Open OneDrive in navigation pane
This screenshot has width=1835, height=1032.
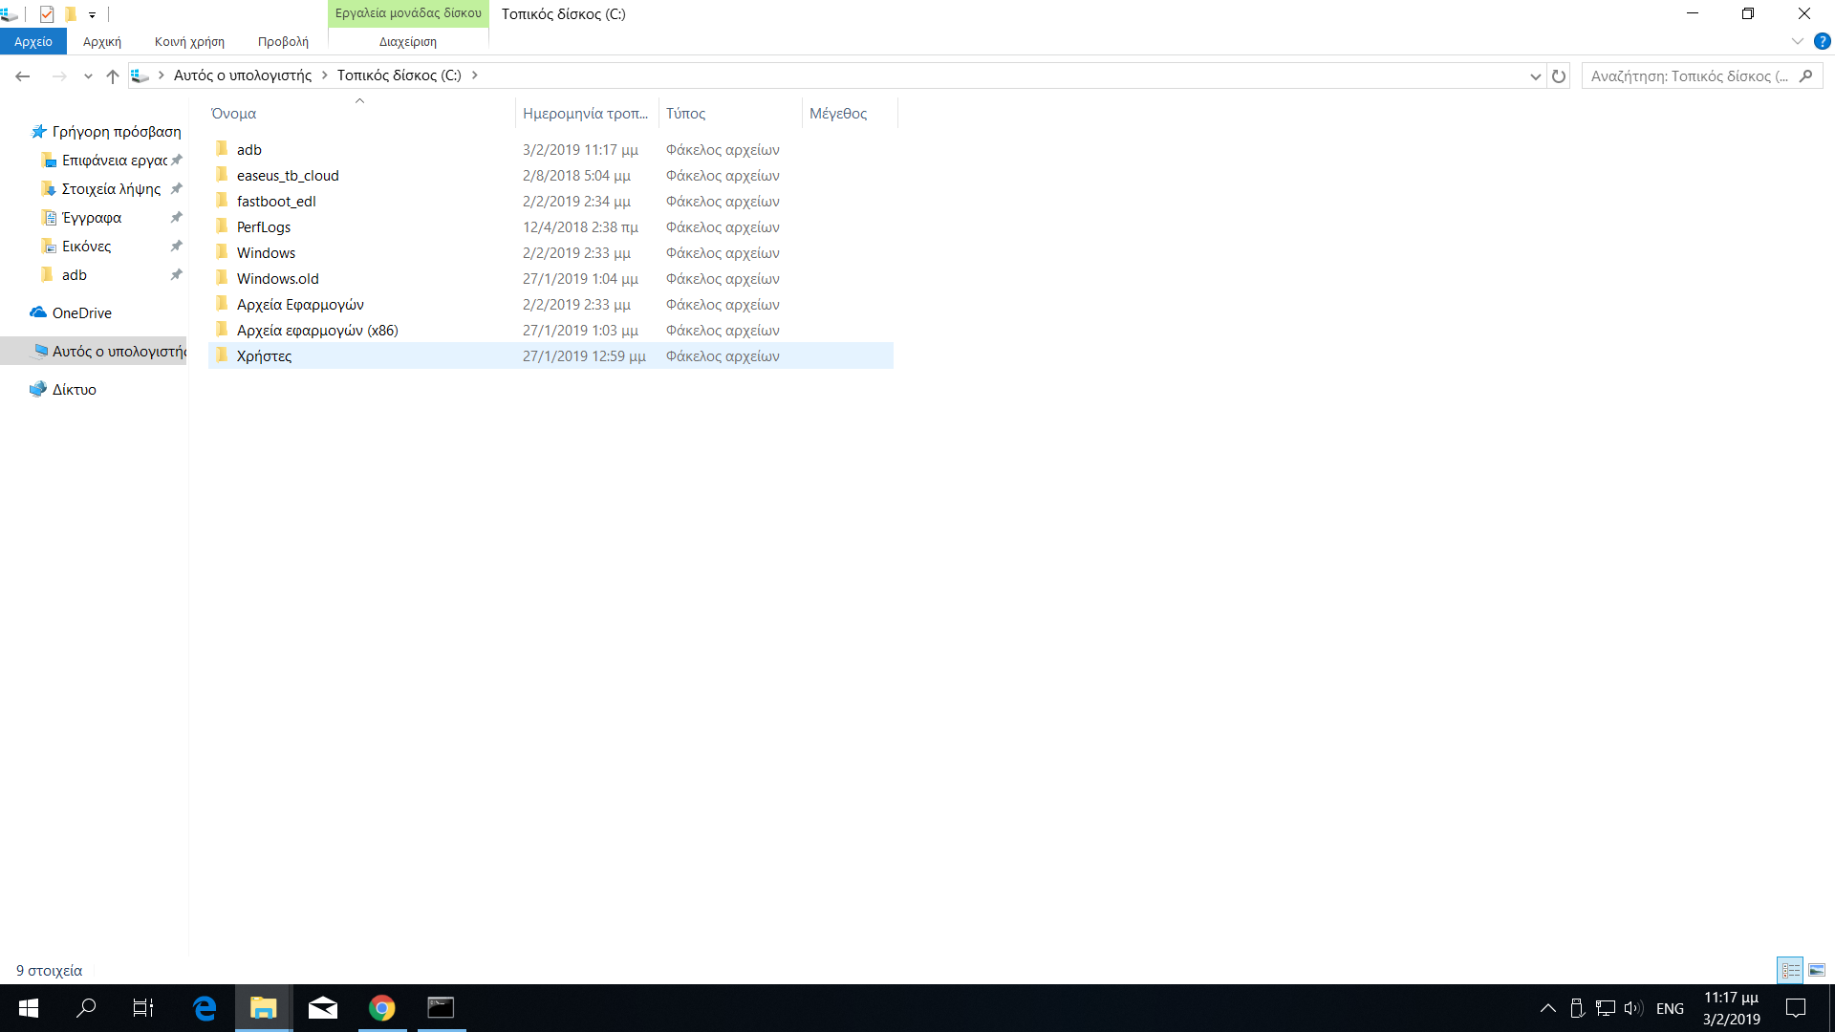81,313
